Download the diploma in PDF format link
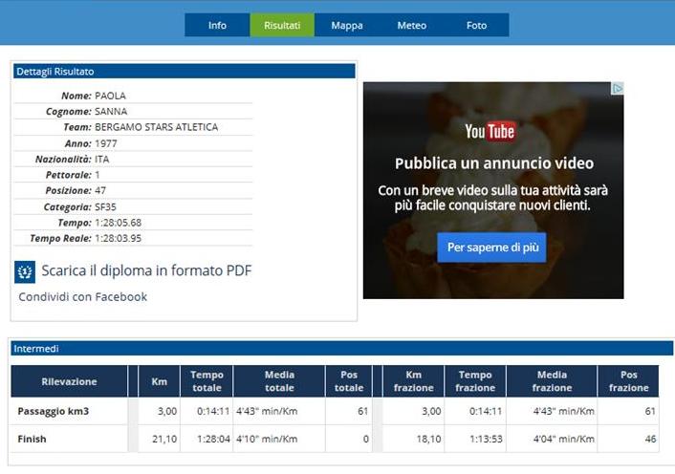 [x=146, y=270]
